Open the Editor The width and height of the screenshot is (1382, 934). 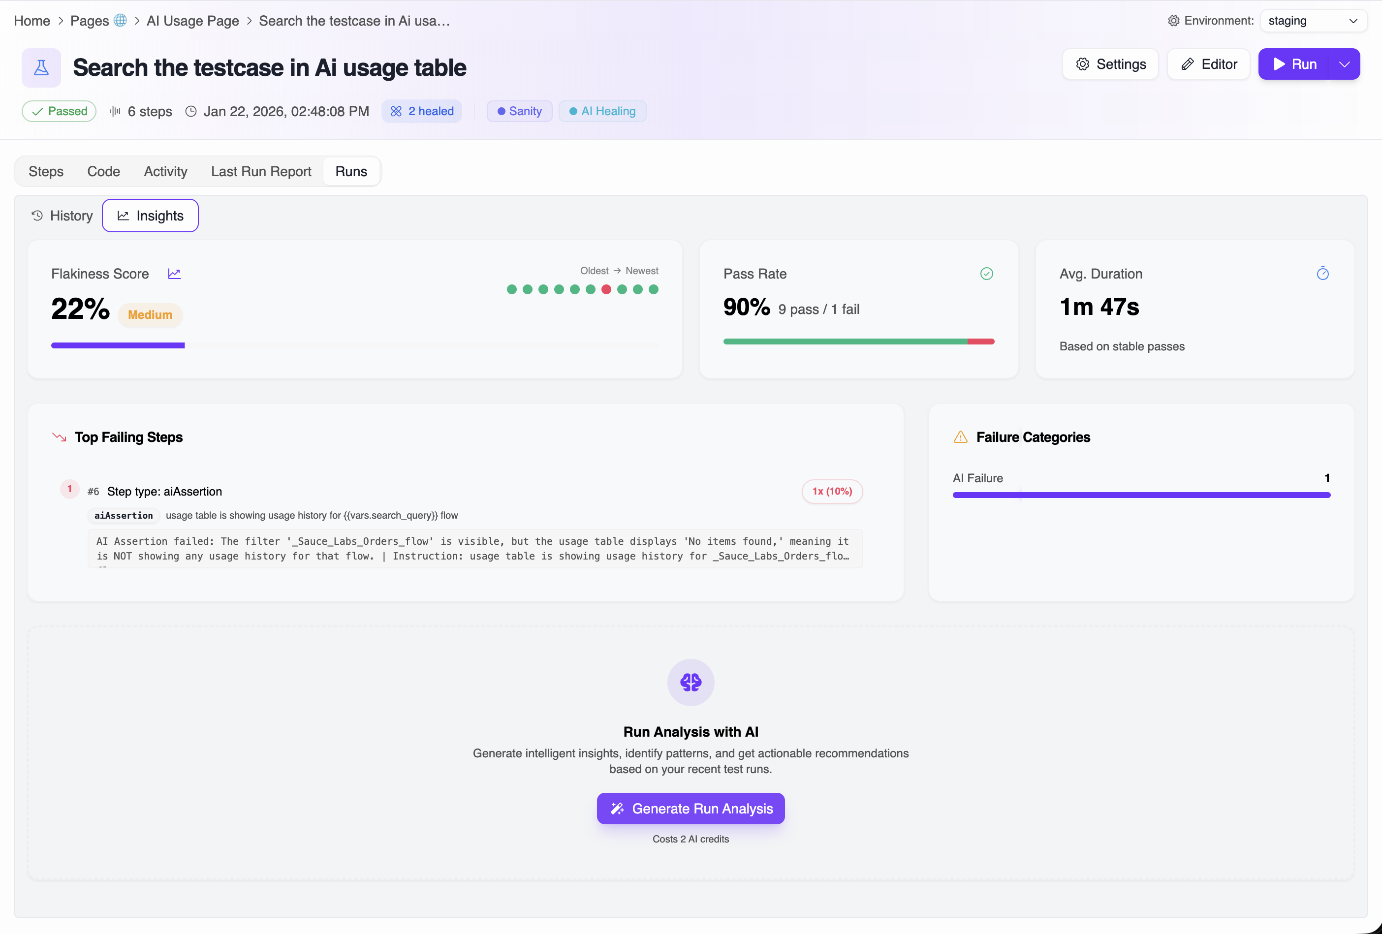pyautogui.click(x=1208, y=63)
